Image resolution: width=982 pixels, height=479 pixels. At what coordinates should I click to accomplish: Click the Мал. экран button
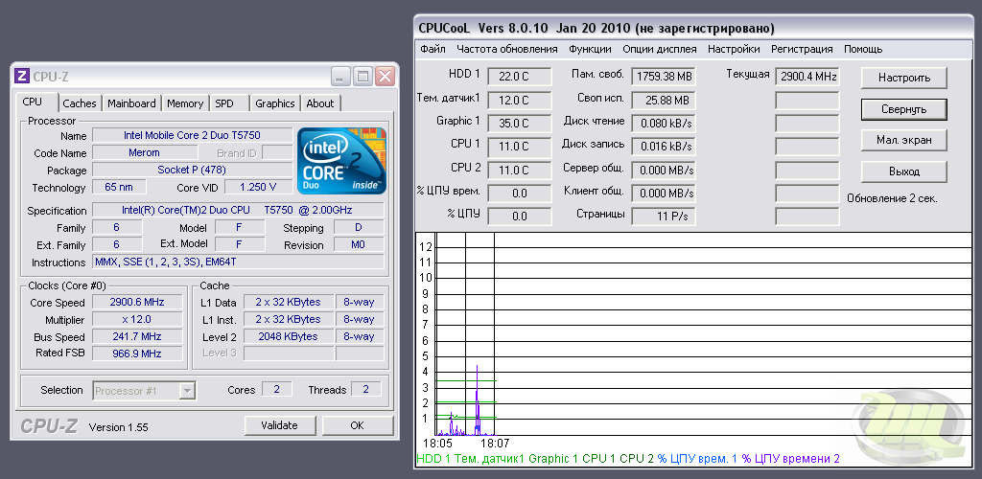tap(903, 140)
